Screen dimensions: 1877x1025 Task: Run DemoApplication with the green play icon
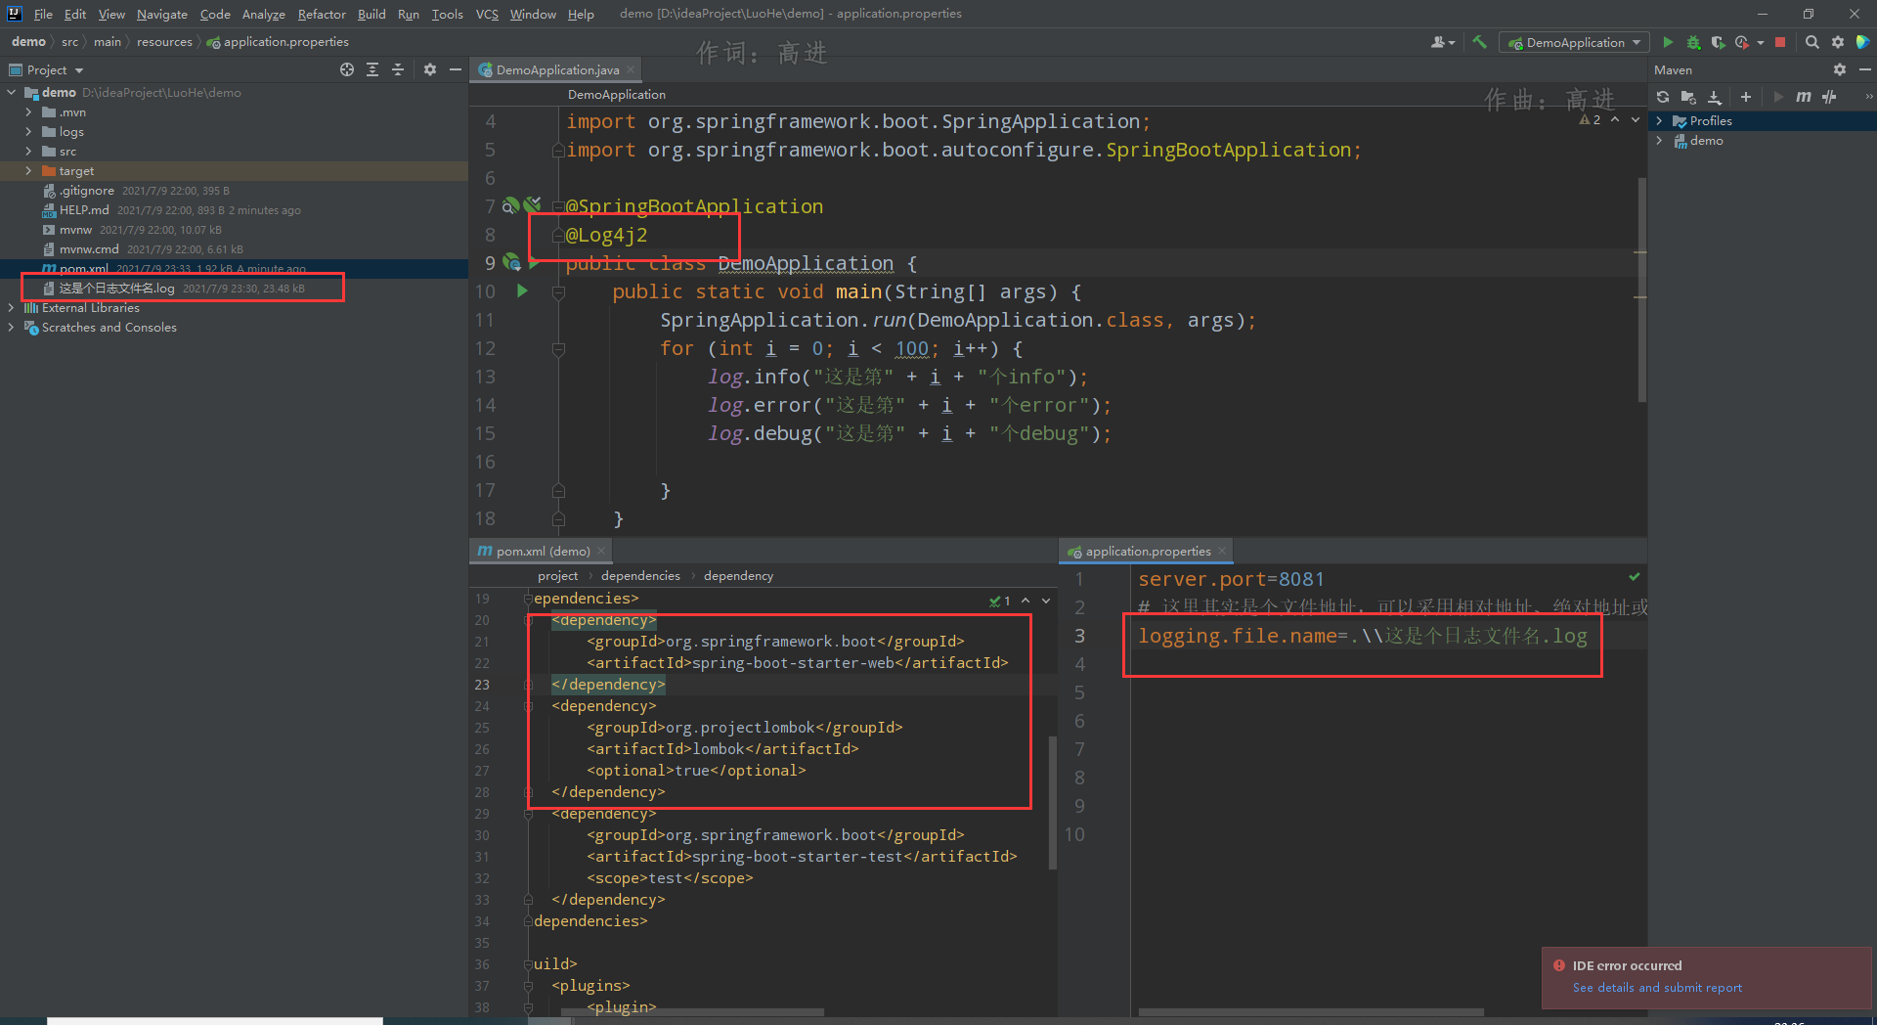[1668, 42]
